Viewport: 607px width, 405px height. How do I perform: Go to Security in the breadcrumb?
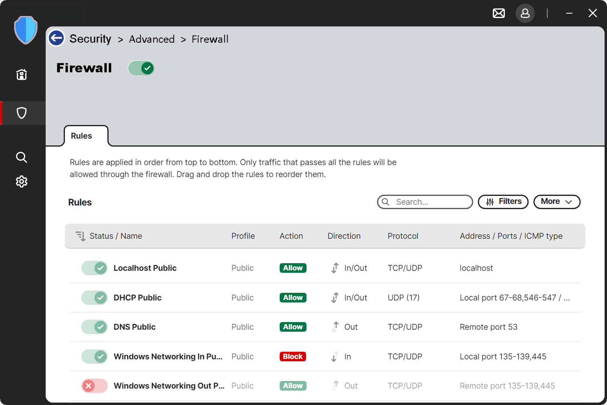click(90, 39)
